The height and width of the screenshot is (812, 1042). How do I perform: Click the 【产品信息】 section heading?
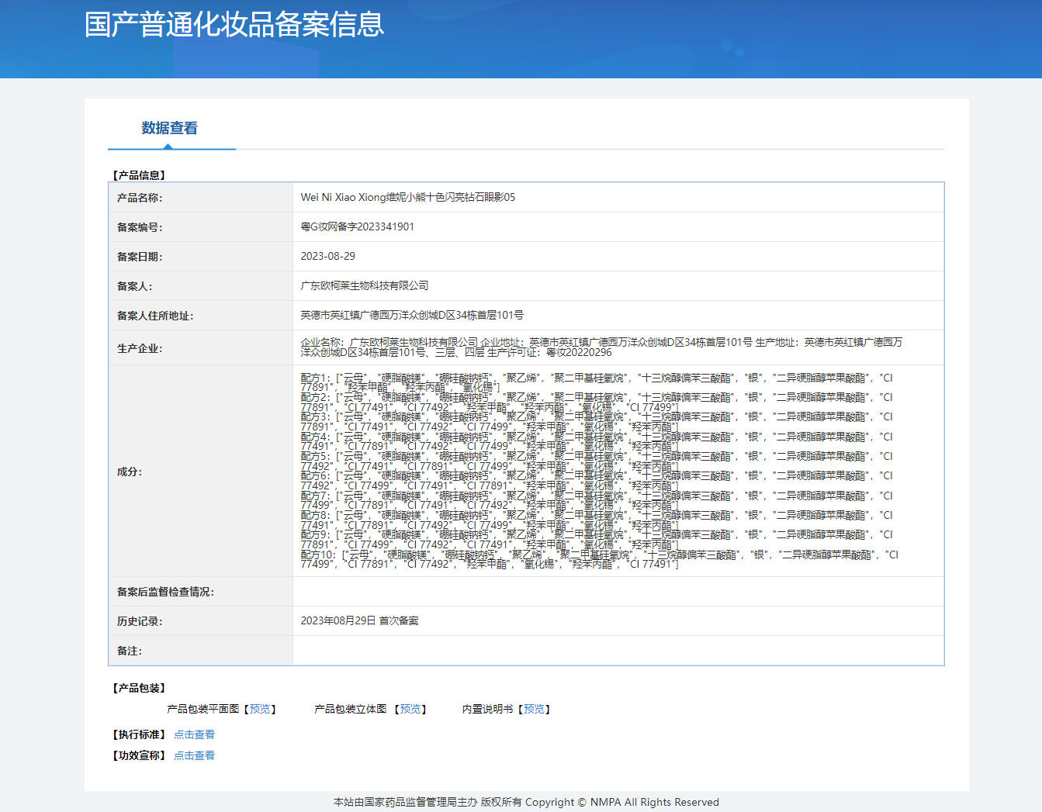pos(139,175)
